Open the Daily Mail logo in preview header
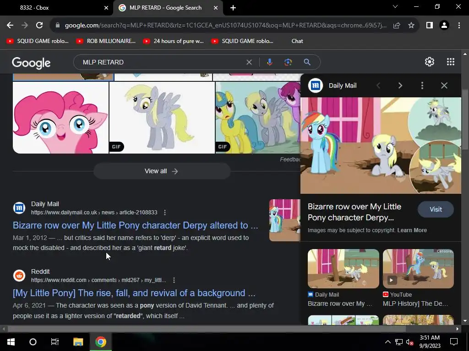The height and width of the screenshot is (351, 469). pyautogui.click(x=316, y=85)
